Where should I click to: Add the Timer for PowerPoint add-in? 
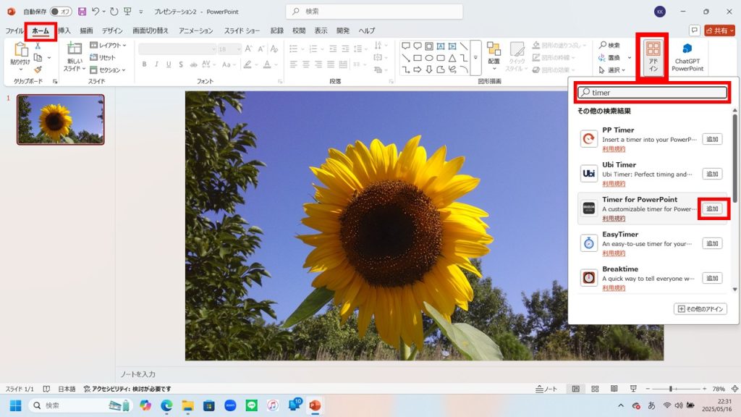tap(712, 208)
